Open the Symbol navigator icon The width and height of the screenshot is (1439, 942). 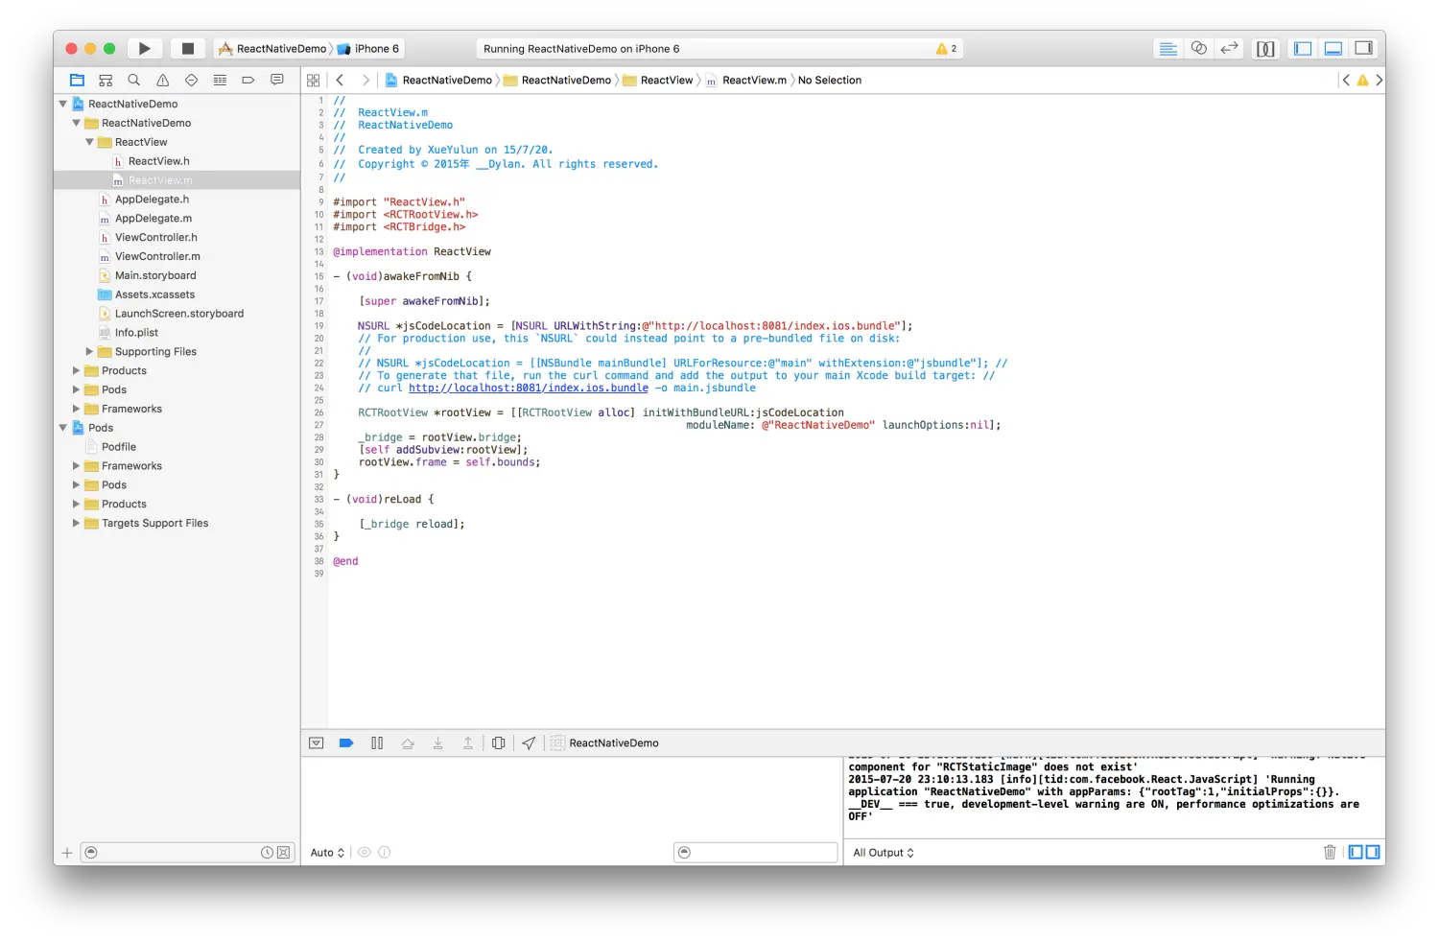pos(106,81)
